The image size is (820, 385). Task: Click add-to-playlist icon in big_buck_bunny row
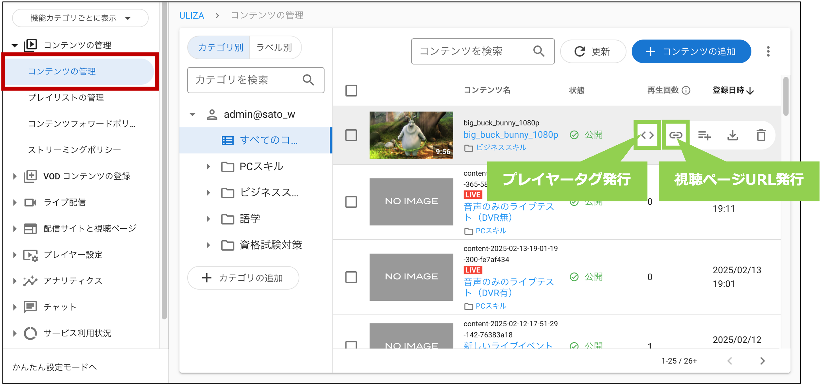(704, 135)
